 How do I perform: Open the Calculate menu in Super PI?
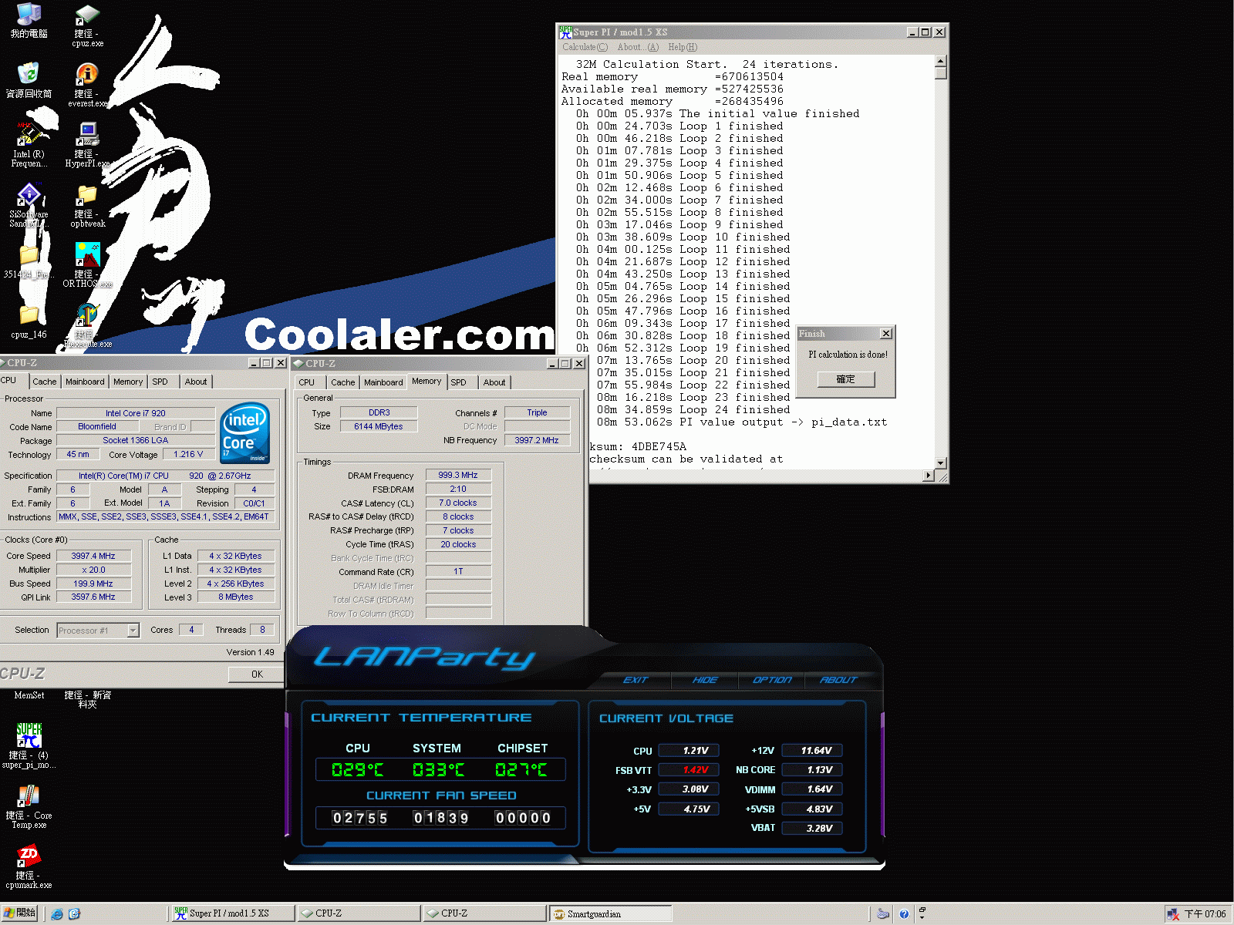585,47
